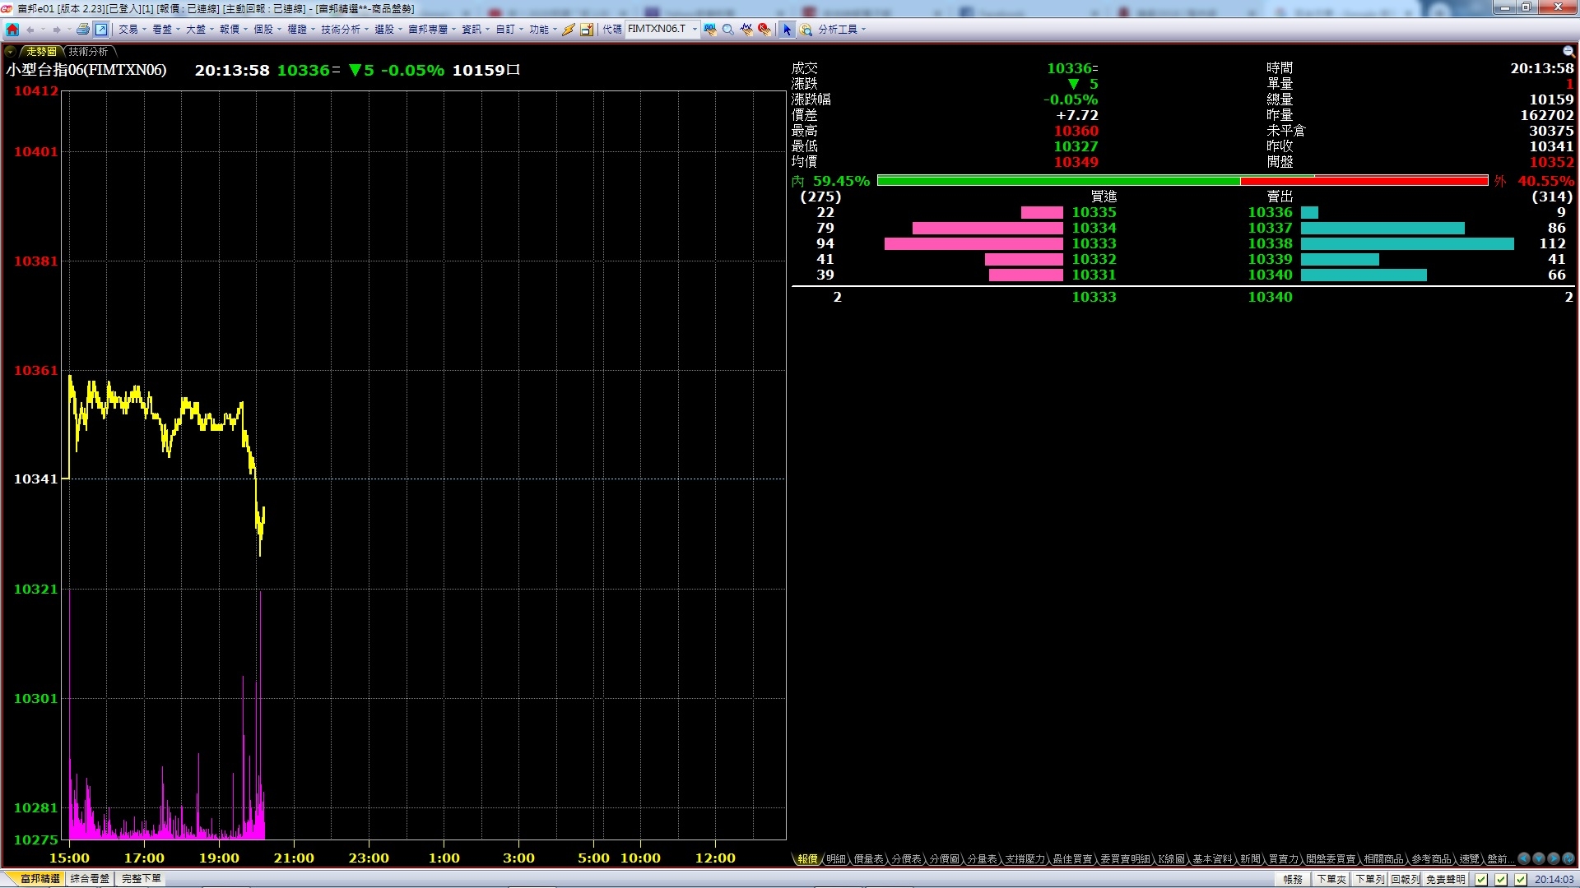Screen dimensions: 1580x888
Task: Click the magnifier icon at panel top-right
Action: click(x=1568, y=52)
